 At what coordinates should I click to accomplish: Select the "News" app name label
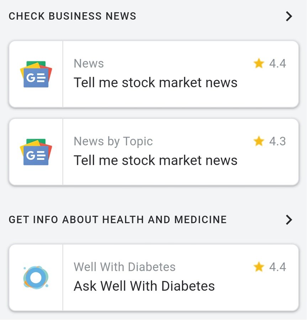pos(89,64)
